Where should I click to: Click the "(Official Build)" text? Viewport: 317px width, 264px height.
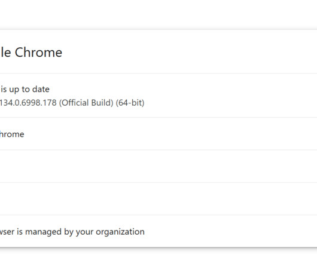(86, 103)
